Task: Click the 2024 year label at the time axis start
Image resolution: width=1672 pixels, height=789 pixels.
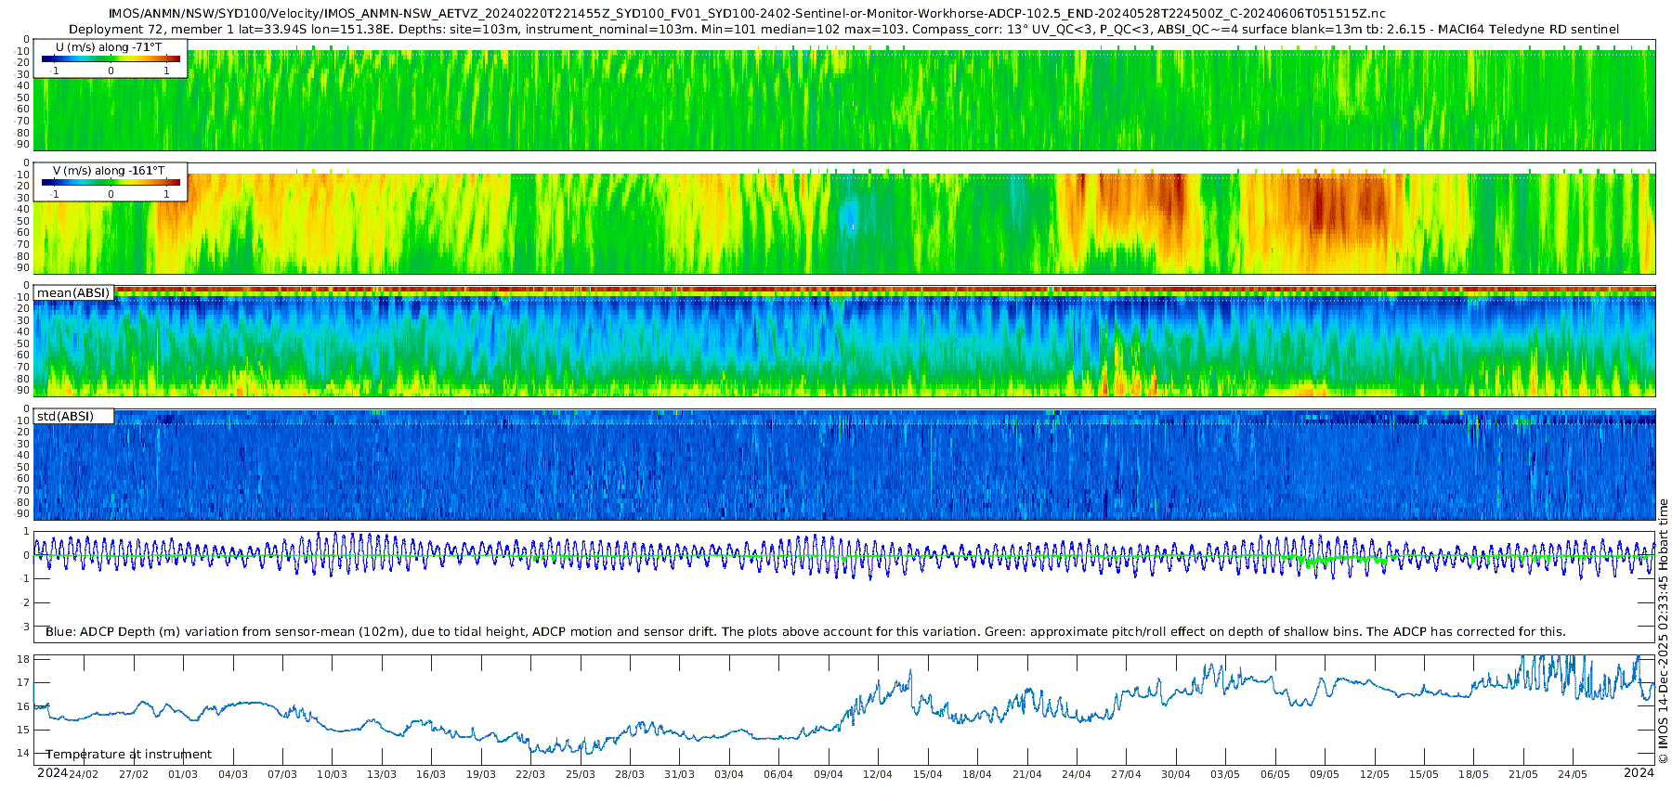Action: (x=52, y=773)
